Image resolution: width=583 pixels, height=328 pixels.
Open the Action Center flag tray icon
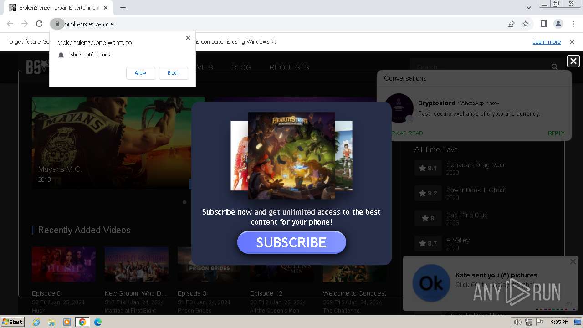click(540, 322)
